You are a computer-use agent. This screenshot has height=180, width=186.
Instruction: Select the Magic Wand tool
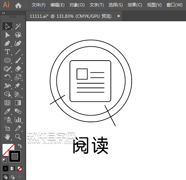click(x=18, y=26)
